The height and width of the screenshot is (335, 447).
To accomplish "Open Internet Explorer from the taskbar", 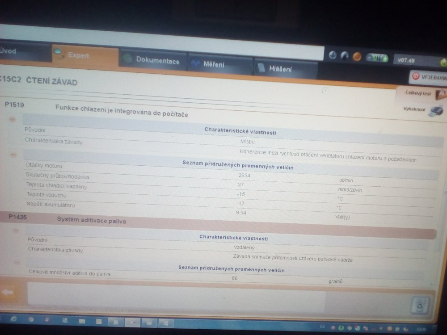I will coord(13,319).
